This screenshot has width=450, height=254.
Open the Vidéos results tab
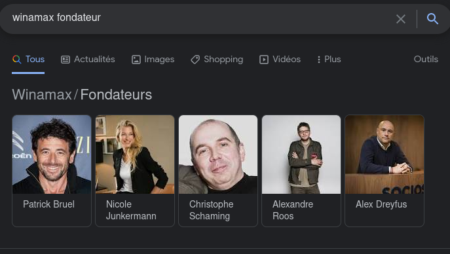[x=280, y=60]
